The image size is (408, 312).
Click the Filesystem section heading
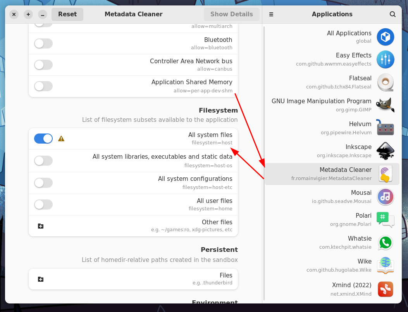coord(218,110)
